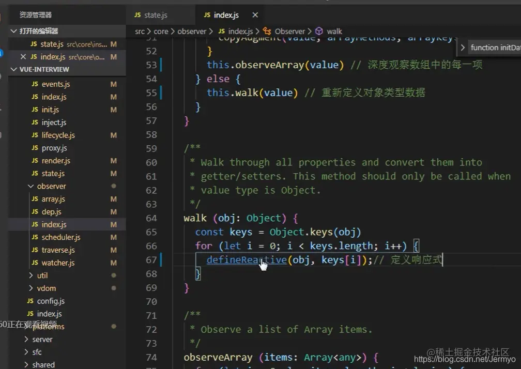
Task: Click the walk method breadcrumb
Action: [x=334, y=31]
